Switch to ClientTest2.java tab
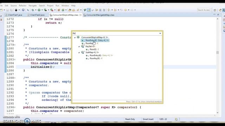The image size is (225, 126). pos(36,15)
